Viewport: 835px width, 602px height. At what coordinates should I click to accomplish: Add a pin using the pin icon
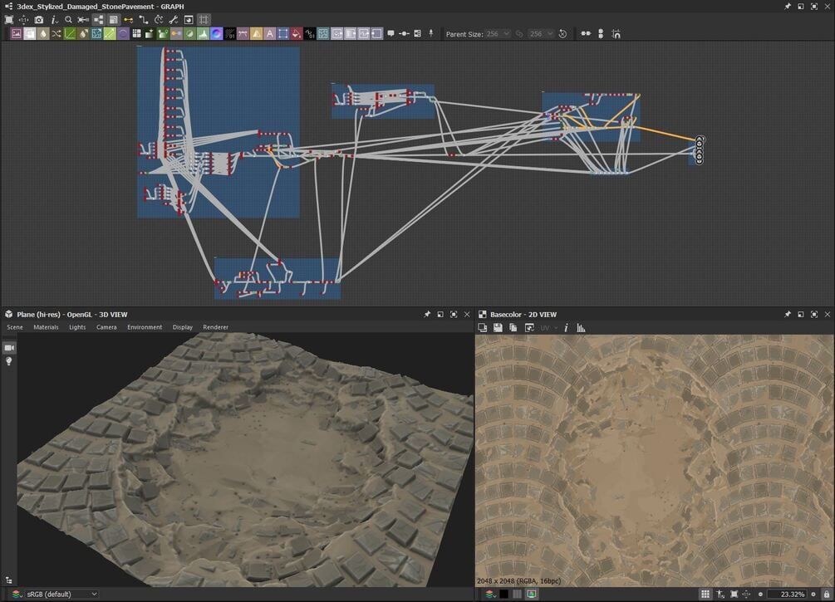tap(431, 33)
